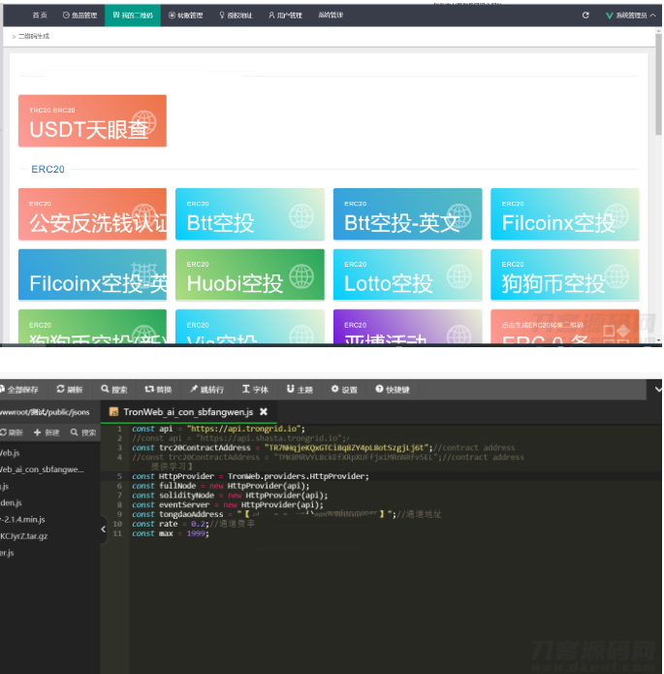Viewport: 664px width, 674px height.
Task: Click the globe icon on Huobi空投 card
Action: (301, 276)
